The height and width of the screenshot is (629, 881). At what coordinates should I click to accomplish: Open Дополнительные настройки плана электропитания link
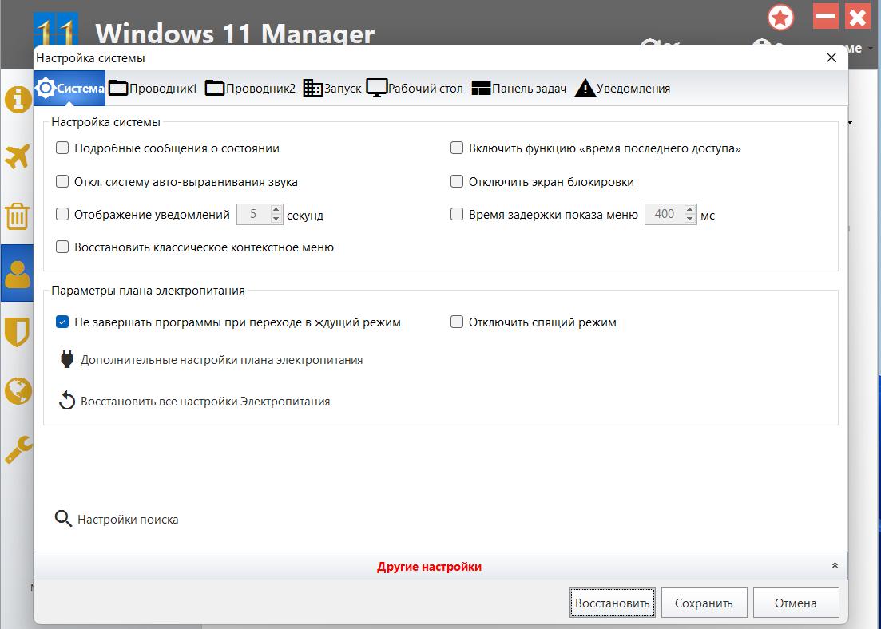pos(221,360)
